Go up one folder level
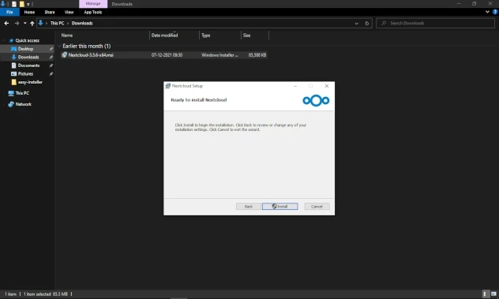Screen dimensions: 499x299 tap(32, 23)
